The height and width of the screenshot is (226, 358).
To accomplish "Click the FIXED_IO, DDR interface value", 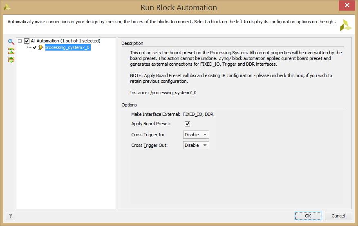I will click(x=198, y=114).
